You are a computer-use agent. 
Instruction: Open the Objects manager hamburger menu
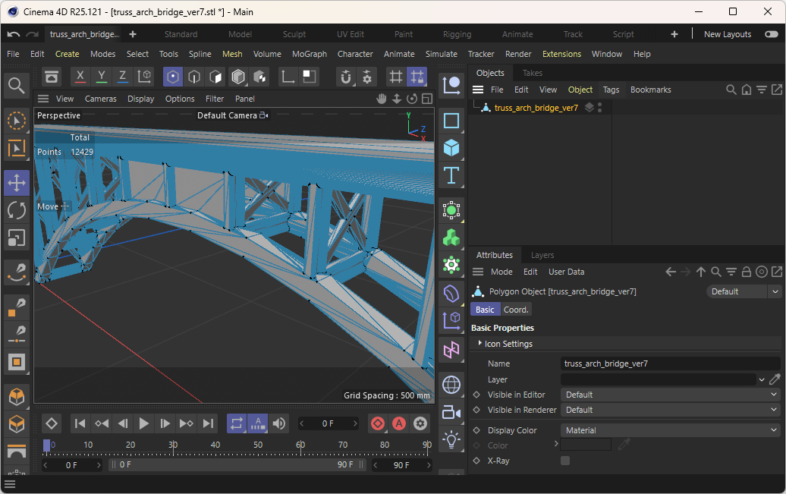coord(478,90)
